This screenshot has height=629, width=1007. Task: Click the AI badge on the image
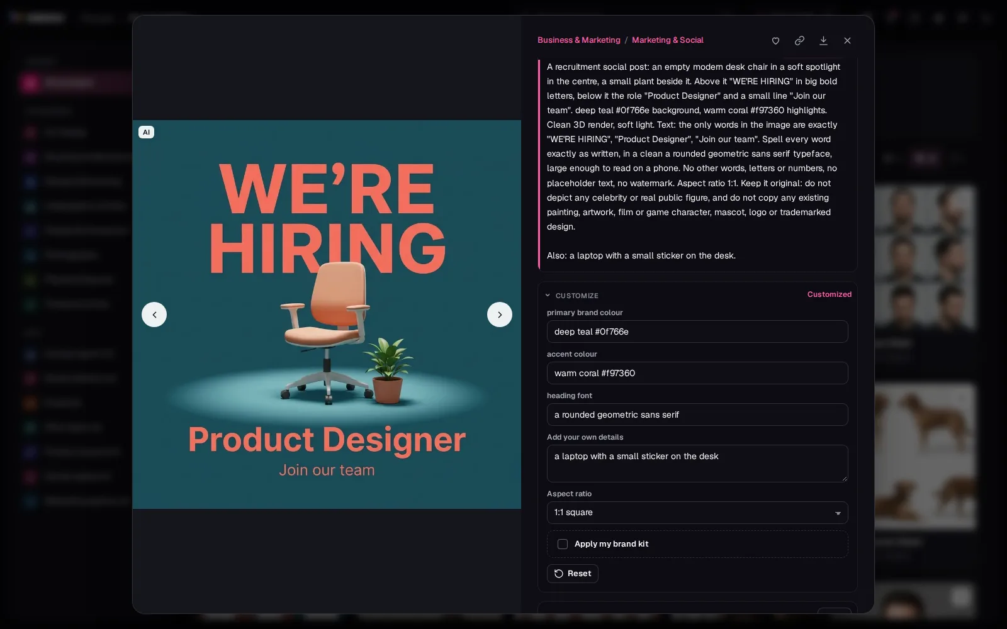[146, 132]
